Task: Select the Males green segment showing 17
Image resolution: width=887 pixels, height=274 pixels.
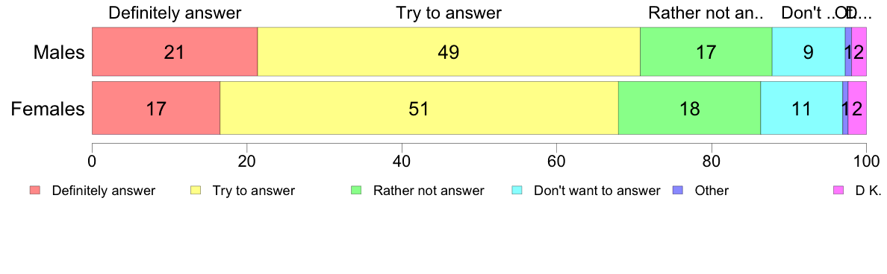Action: coord(706,51)
